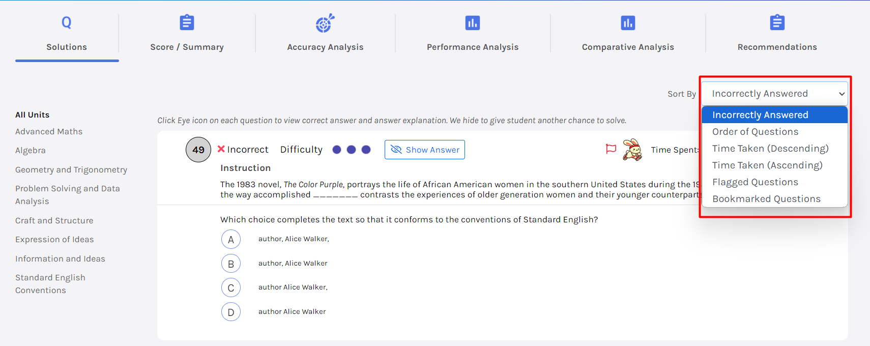Click the first Difficulty dot
This screenshot has height=346, width=870.
(337, 150)
